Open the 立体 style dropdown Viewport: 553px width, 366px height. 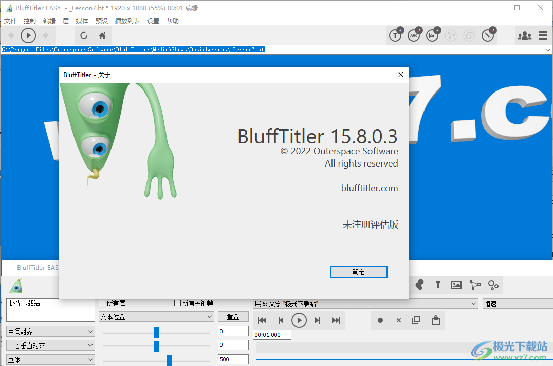(51, 360)
